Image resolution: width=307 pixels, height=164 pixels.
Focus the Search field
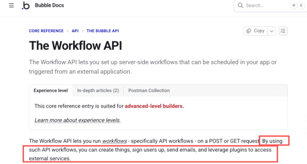(x=270, y=6)
